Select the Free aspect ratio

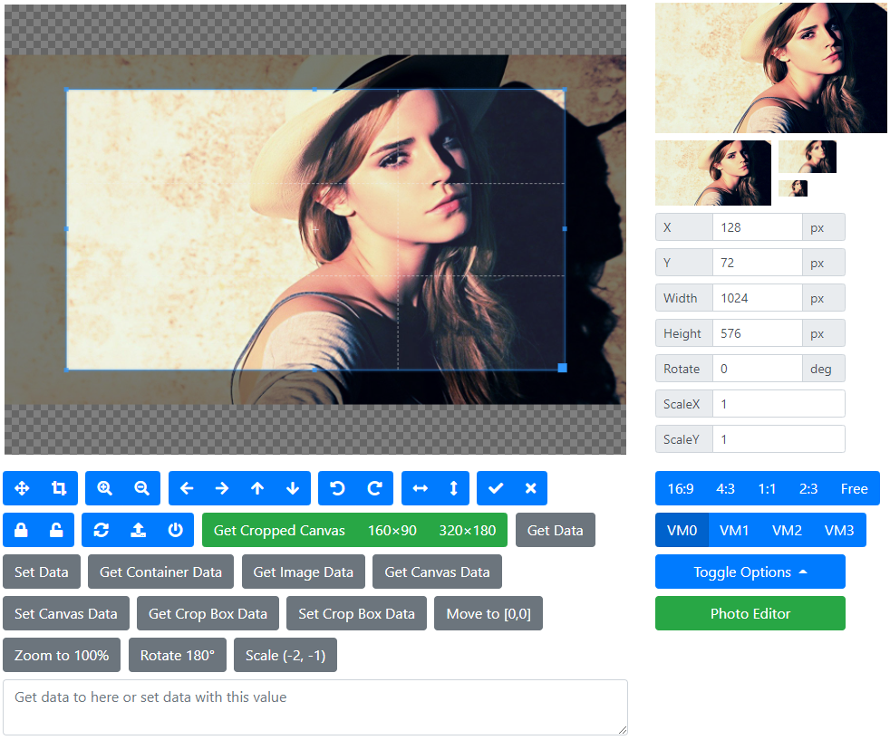coord(855,488)
